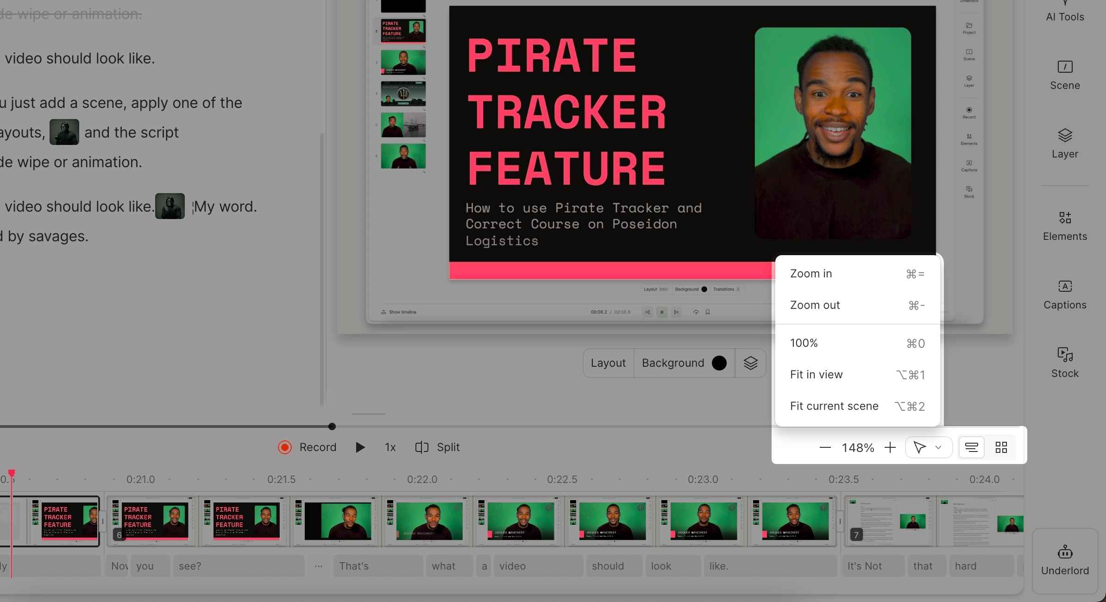
Task: Launch the Underlord assistant
Action: tap(1065, 560)
